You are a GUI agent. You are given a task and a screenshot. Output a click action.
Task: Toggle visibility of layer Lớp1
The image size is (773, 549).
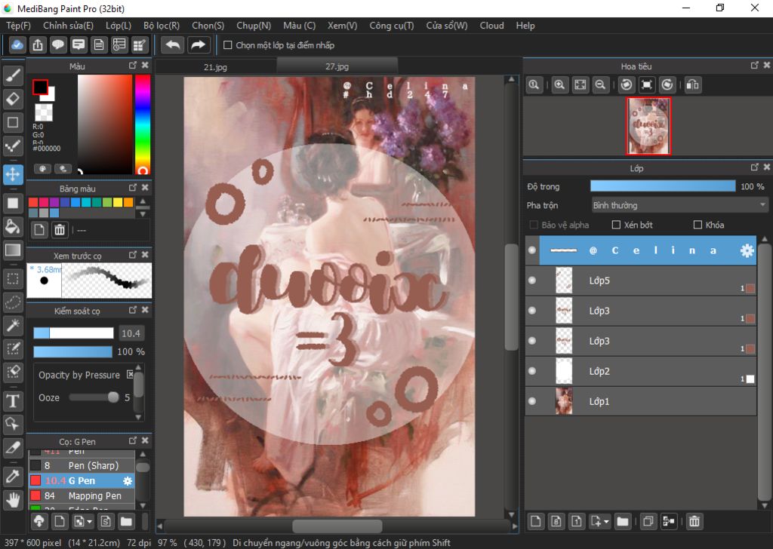532,400
